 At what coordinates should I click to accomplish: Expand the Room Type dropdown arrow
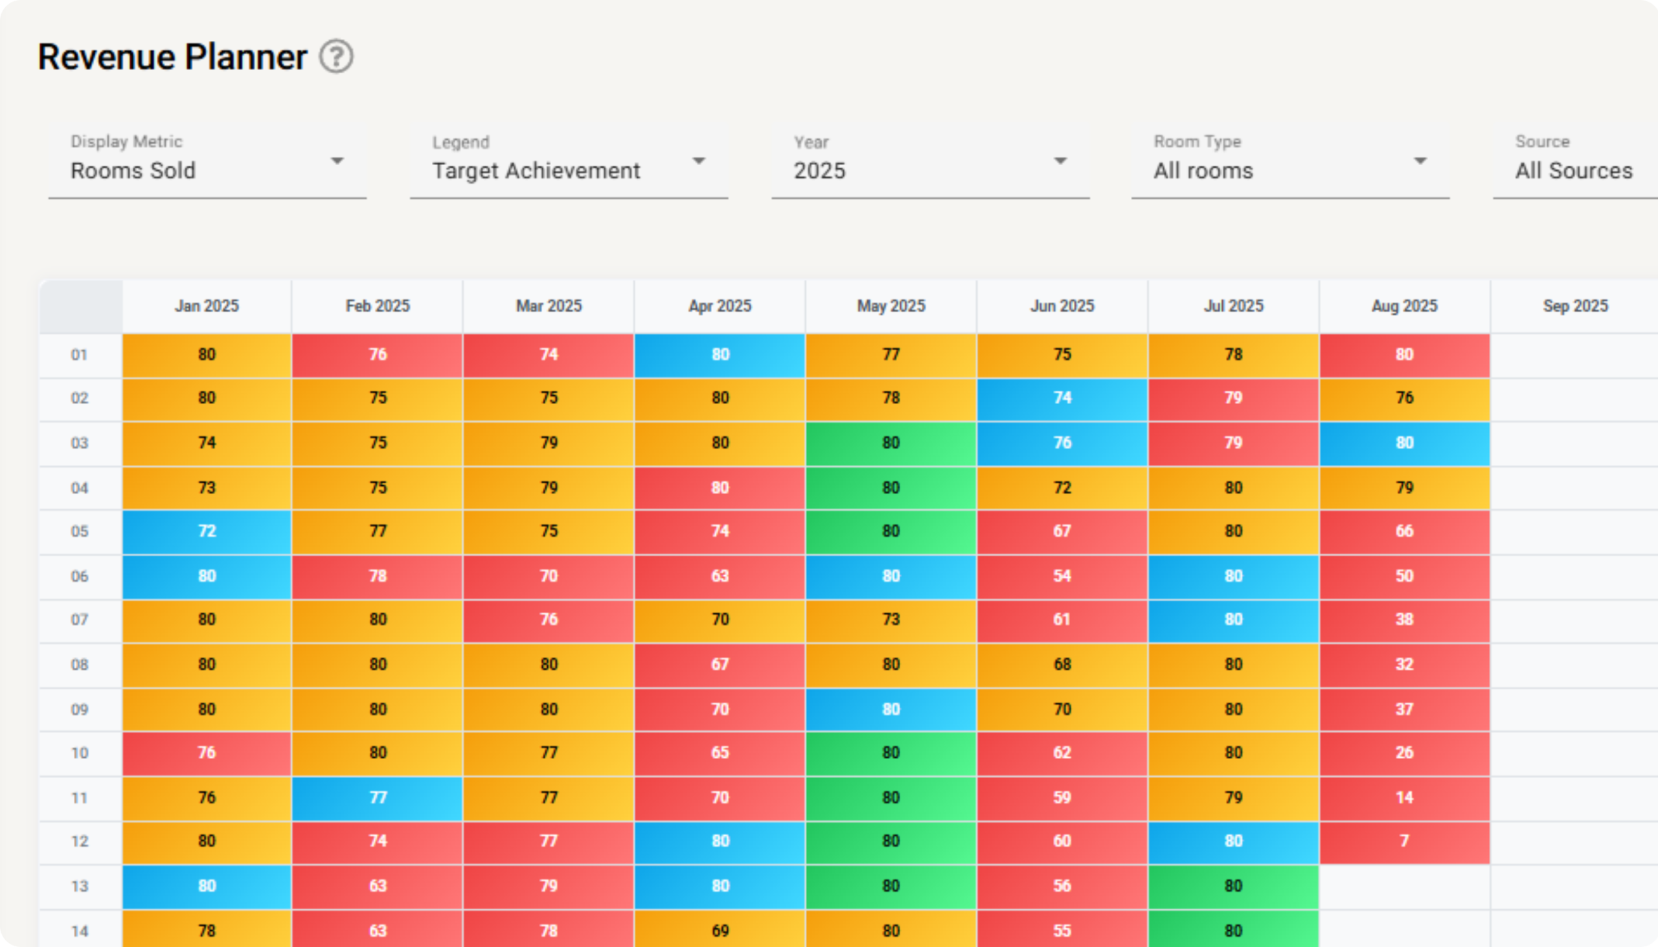tap(1420, 161)
